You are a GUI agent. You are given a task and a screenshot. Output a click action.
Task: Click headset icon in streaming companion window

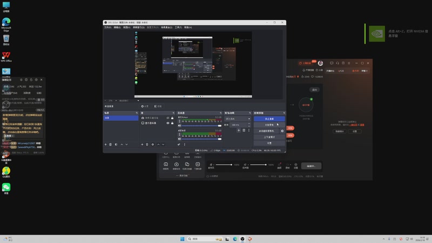[337, 63]
